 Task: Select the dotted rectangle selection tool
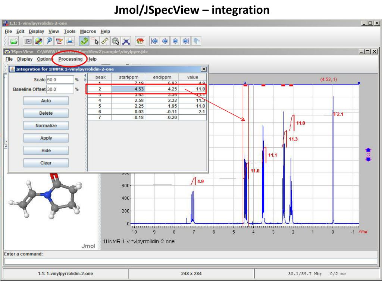(x=94, y=41)
